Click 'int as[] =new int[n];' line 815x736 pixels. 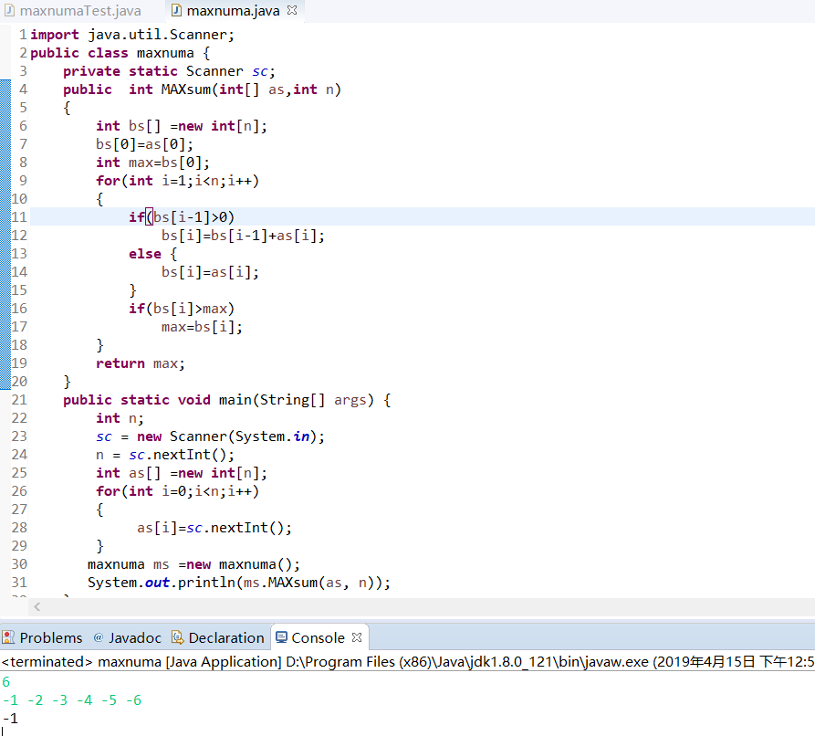click(x=182, y=473)
